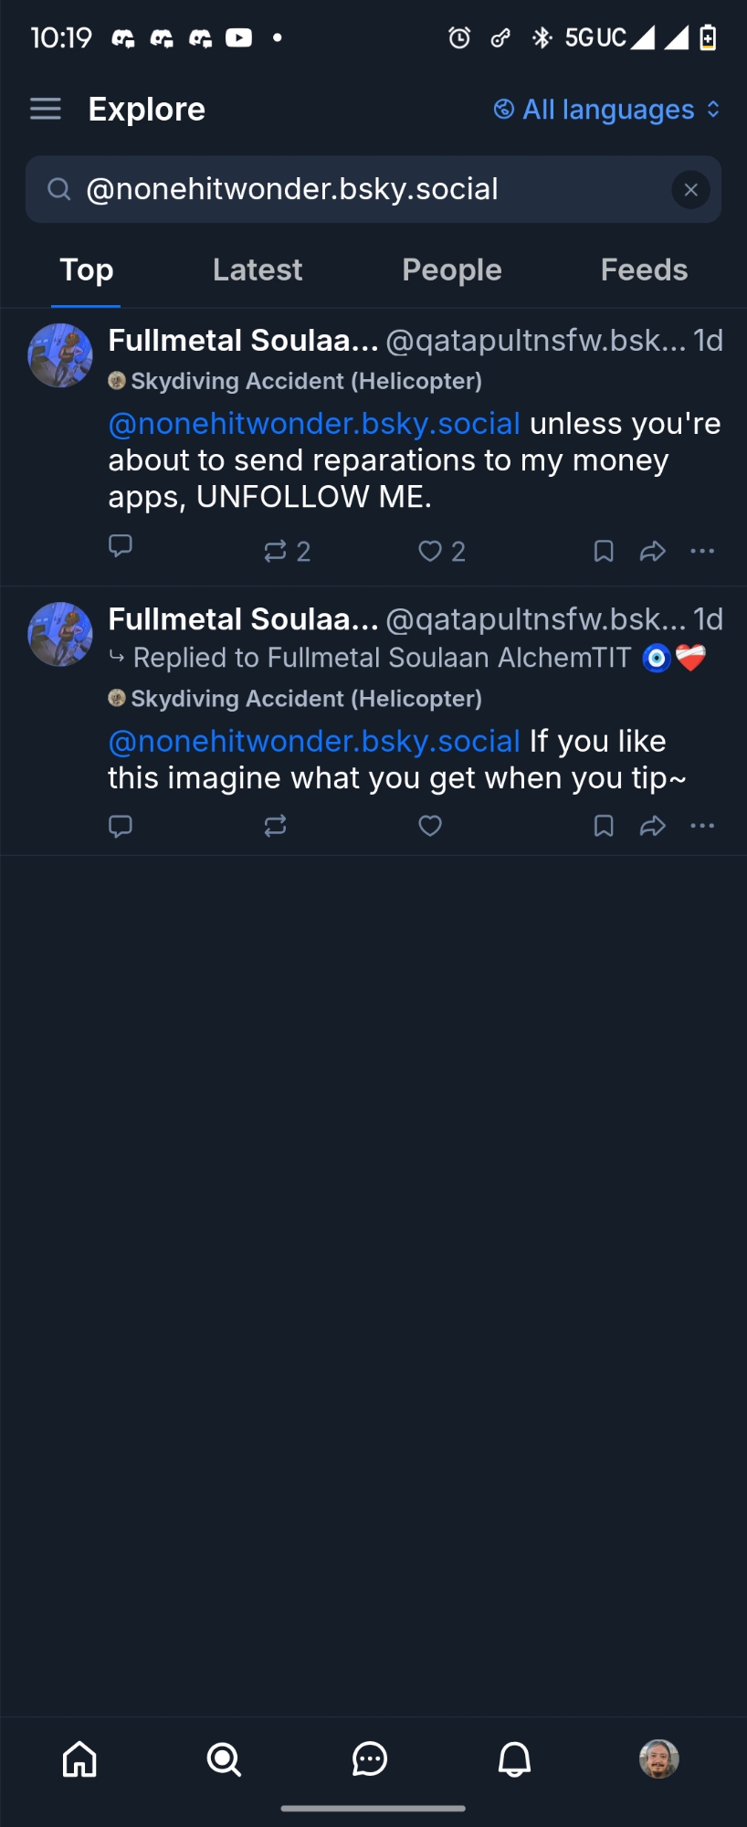Switch to the Feeds tab
747x1827 pixels.
pyautogui.click(x=644, y=270)
